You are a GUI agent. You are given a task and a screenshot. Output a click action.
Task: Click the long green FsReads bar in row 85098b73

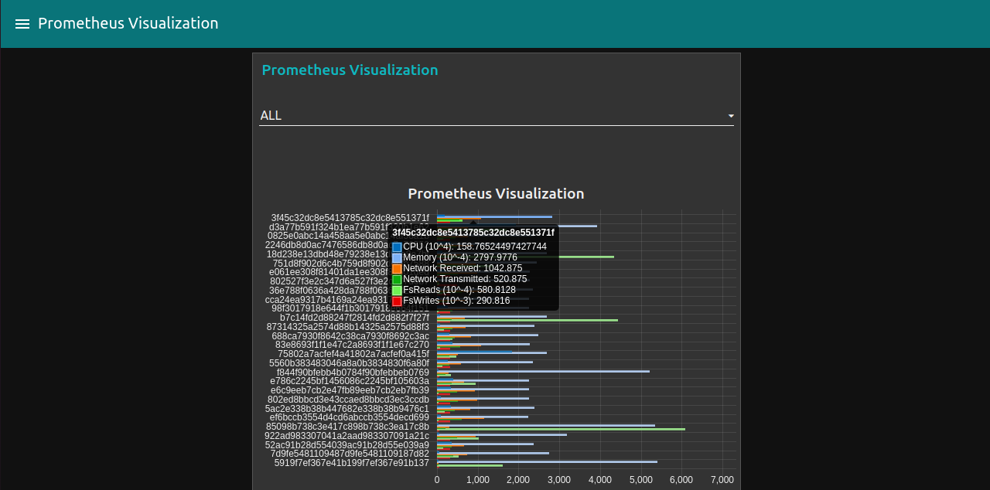click(561, 429)
